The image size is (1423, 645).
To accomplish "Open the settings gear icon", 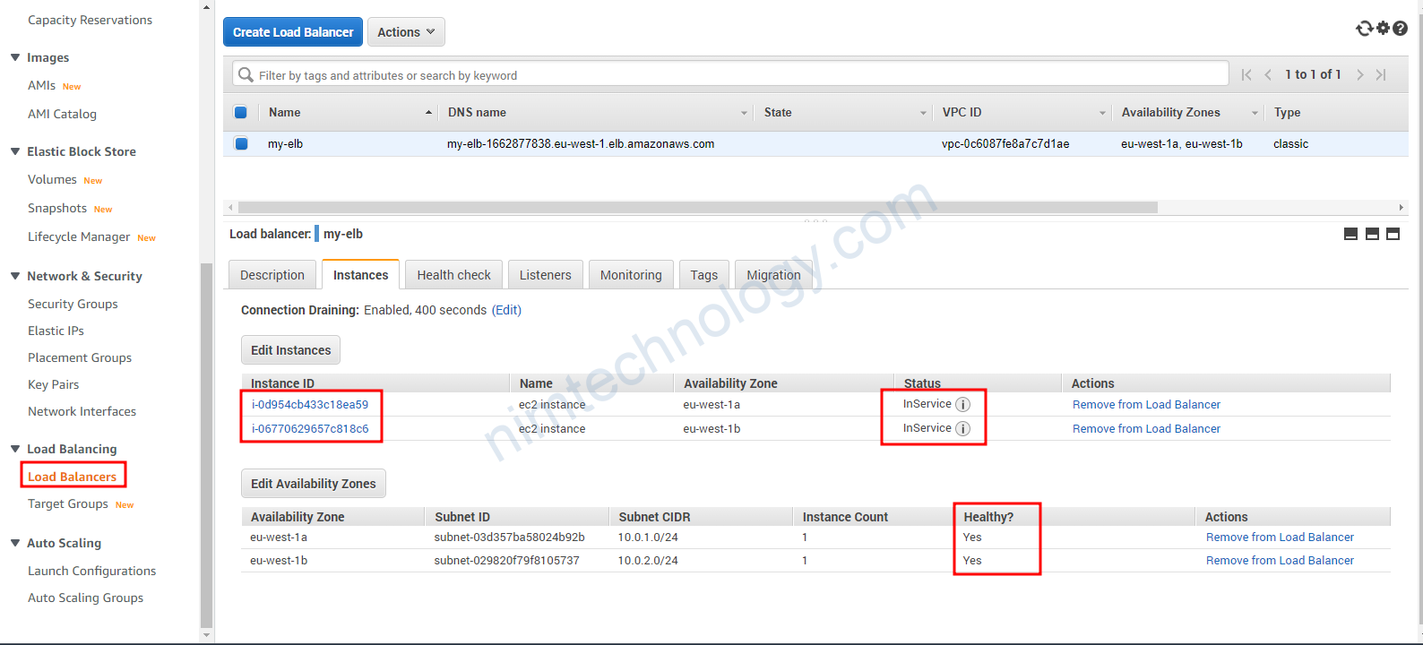I will [x=1384, y=28].
